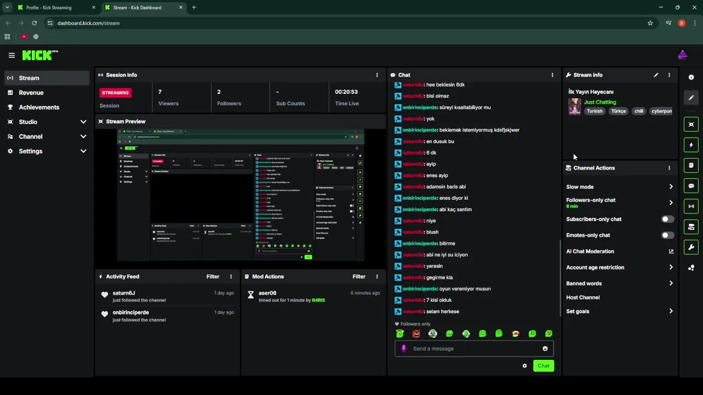Open the Mod Actions three-dot options menu

point(377,276)
